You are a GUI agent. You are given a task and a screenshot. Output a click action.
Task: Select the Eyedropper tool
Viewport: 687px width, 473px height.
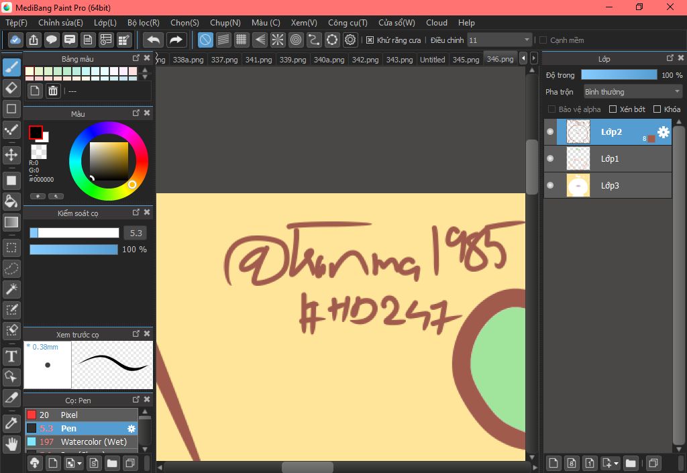(x=11, y=423)
